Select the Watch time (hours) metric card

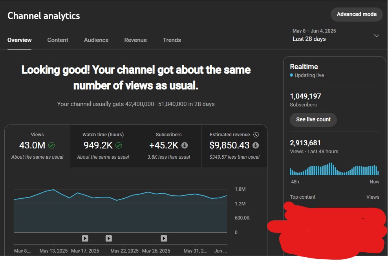(103, 146)
